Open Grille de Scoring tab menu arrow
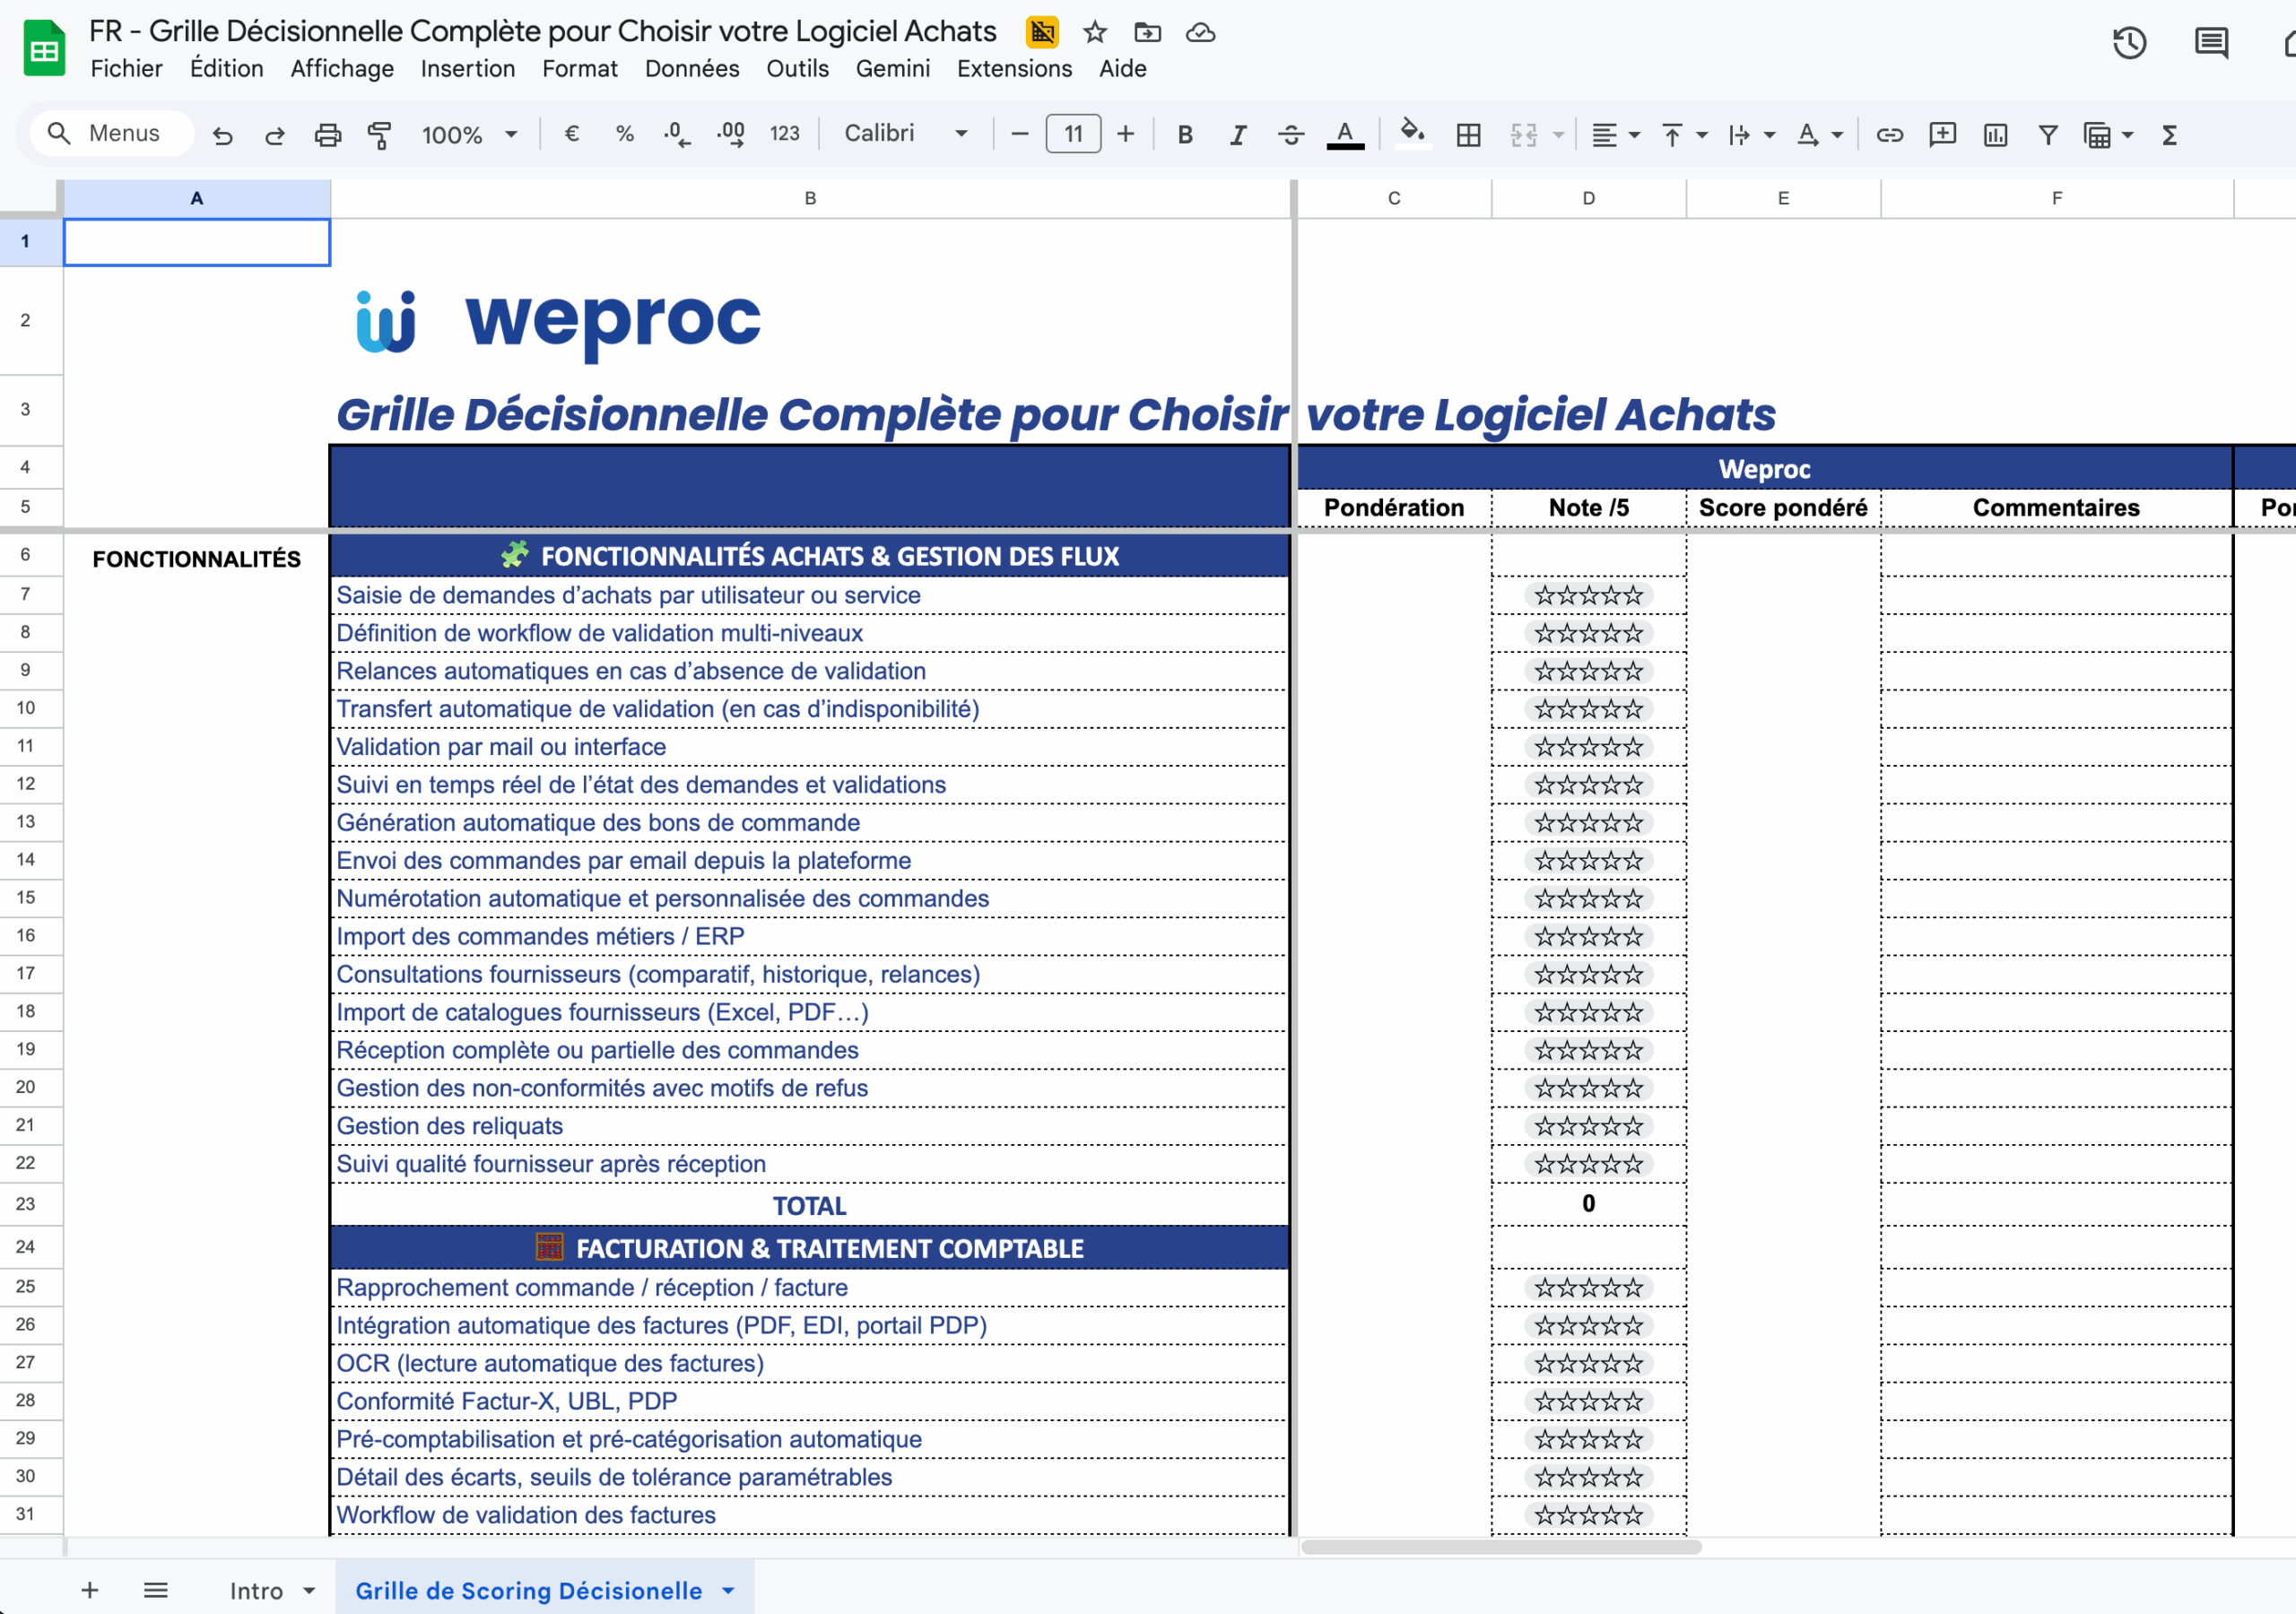Screen dimensions: 2296x1614 click(728, 1590)
